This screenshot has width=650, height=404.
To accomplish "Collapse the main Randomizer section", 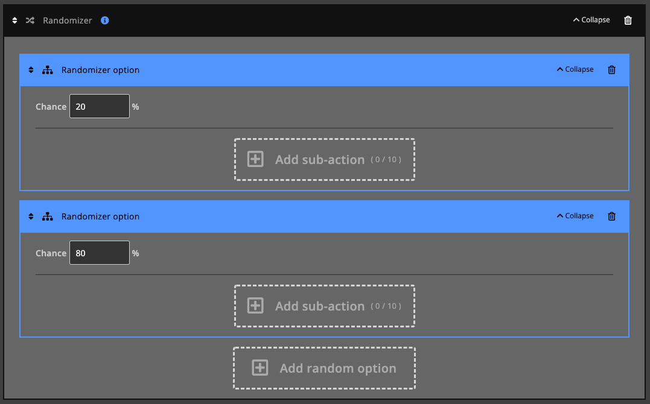I will (591, 19).
